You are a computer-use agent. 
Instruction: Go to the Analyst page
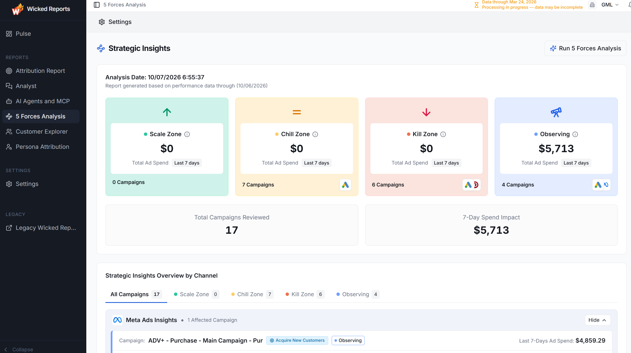point(41,86)
